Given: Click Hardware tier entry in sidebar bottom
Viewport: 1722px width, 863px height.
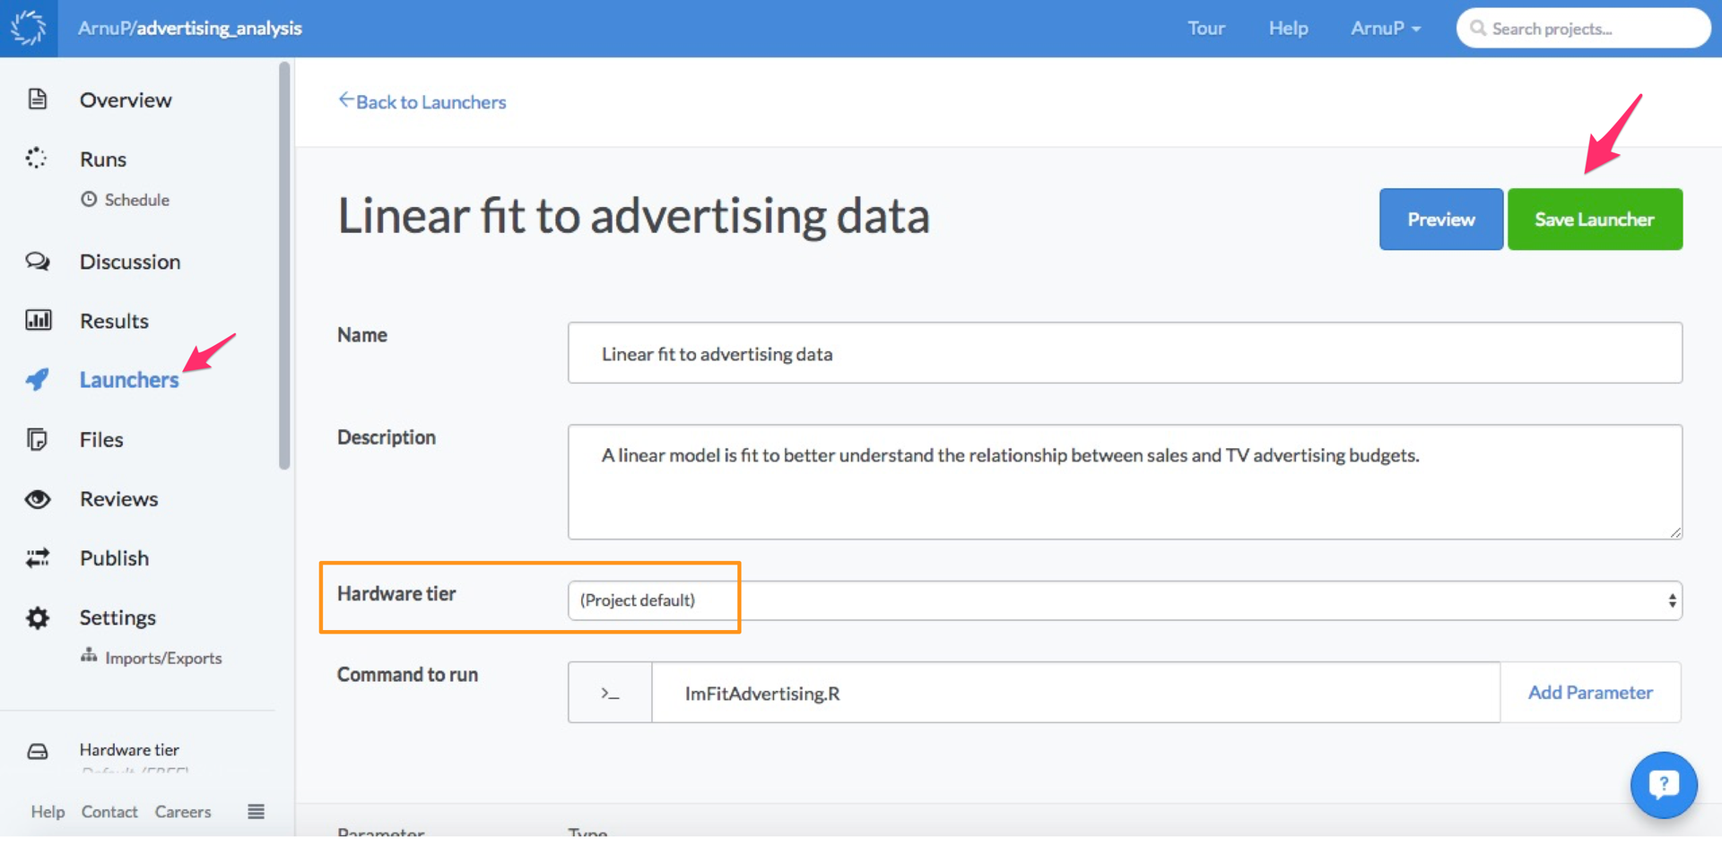Looking at the screenshot, I should (x=129, y=750).
